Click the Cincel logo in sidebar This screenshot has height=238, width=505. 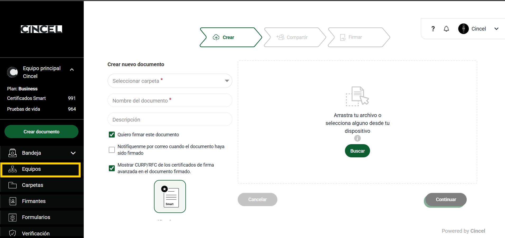click(x=41, y=29)
